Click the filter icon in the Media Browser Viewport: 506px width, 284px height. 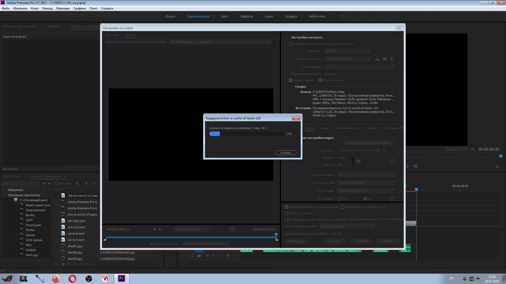pos(86,183)
